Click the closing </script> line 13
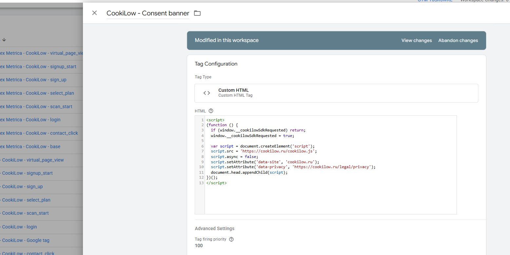The width and height of the screenshot is (510, 255). [216, 183]
